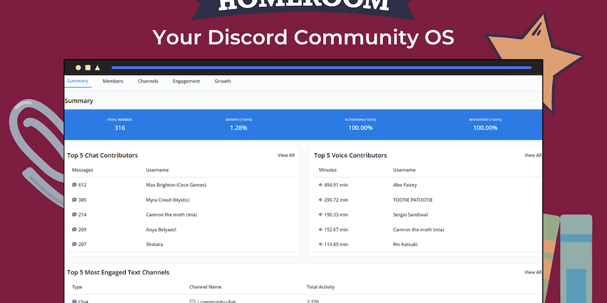Click the message icon beside 209
This screenshot has width=607, height=303.
click(x=74, y=230)
